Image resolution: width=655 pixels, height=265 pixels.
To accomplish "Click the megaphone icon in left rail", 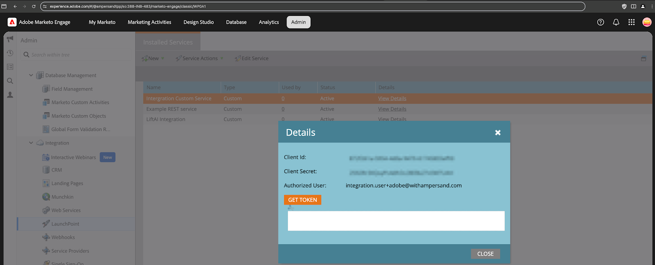I will [10, 39].
